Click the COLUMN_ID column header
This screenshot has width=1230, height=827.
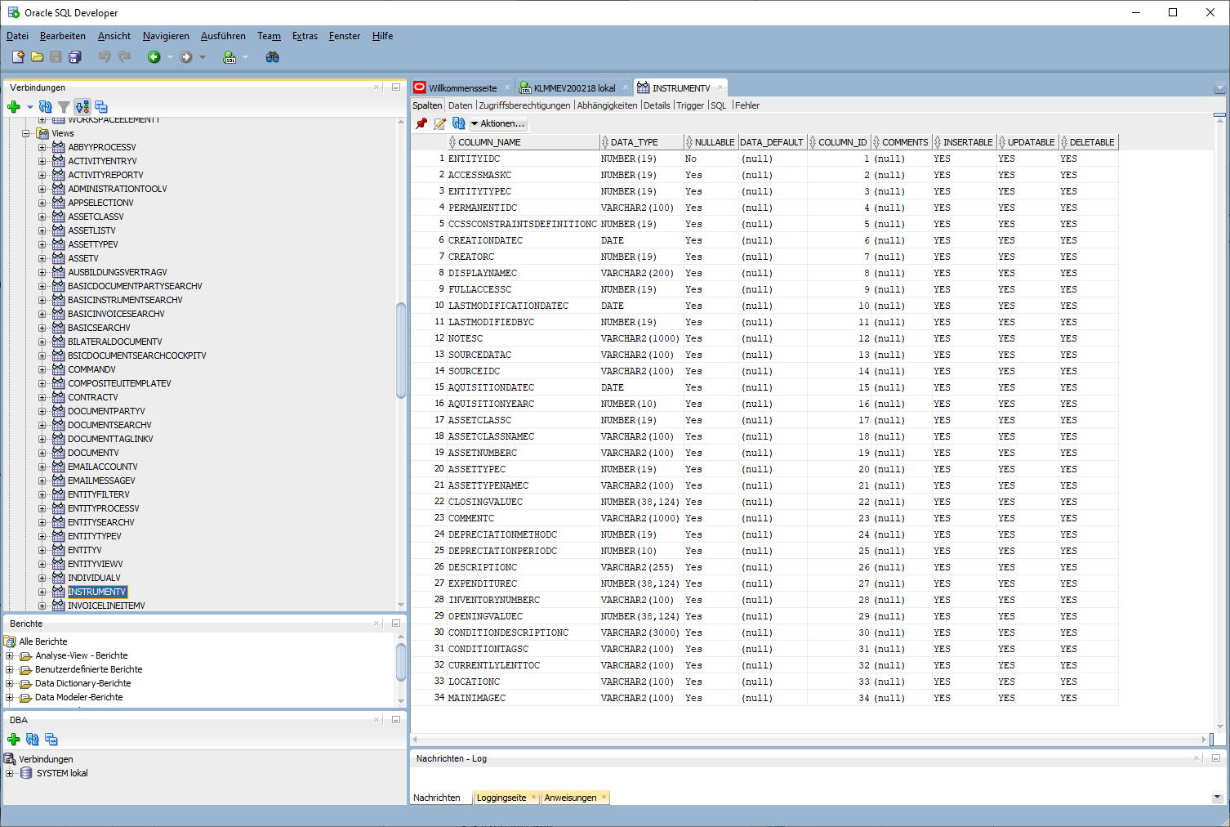839,142
